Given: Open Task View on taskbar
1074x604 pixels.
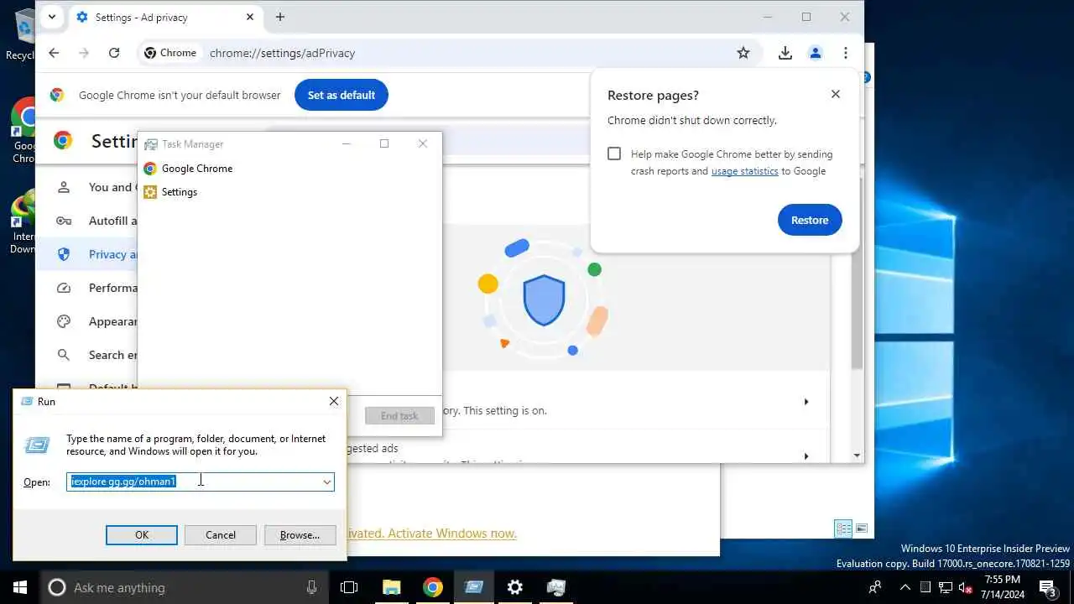Looking at the screenshot, I should click(349, 587).
